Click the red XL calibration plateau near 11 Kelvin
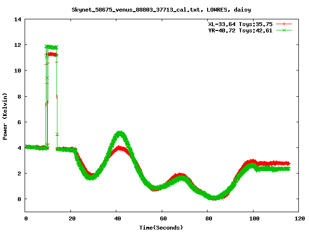This screenshot has height=232, width=309. [53, 54]
